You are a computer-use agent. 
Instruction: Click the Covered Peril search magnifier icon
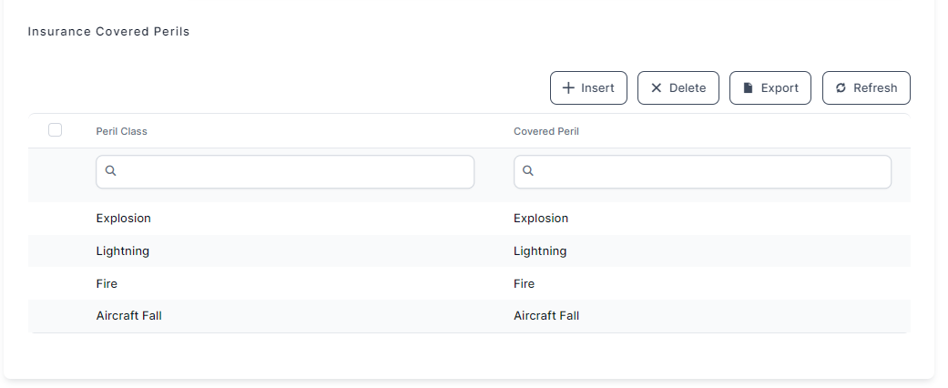pyautogui.click(x=528, y=171)
